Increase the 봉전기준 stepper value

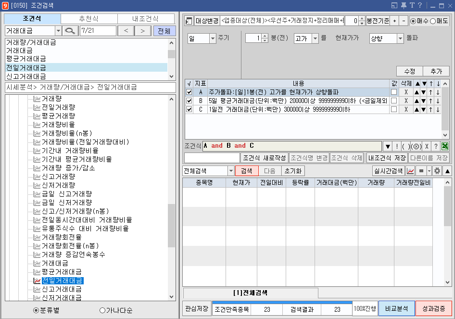362,19
